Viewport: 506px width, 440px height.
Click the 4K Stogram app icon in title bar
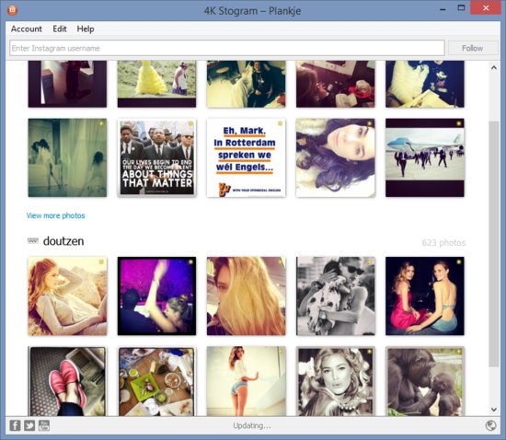tap(12, 10)
